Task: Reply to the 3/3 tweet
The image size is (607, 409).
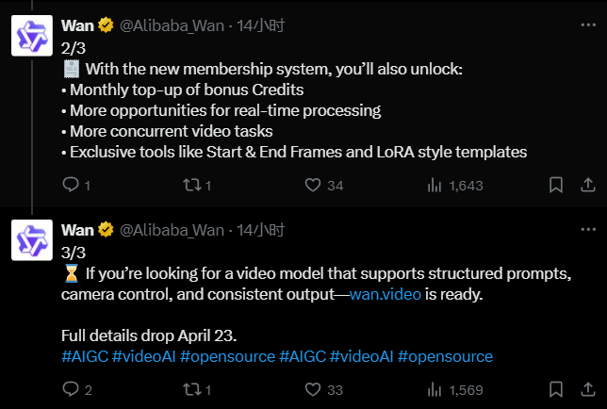Action: [71, 390]
